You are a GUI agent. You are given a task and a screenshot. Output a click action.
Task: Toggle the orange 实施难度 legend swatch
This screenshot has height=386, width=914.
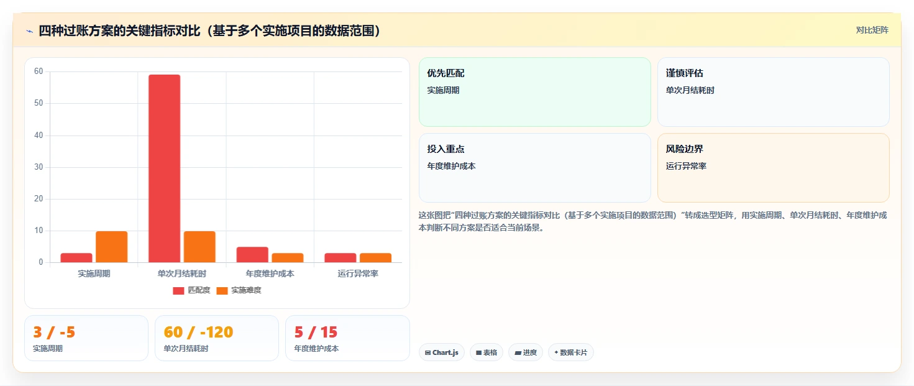pos(222,290)
